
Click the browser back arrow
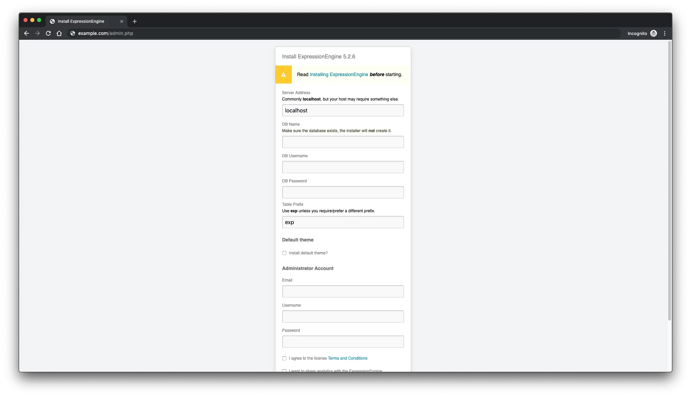pos(27,33)
